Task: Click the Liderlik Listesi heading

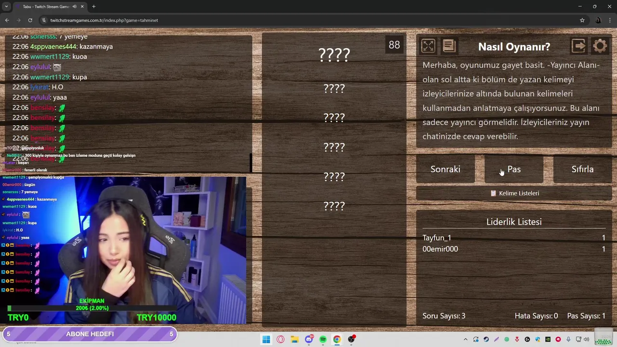Action: coord(514,222)
